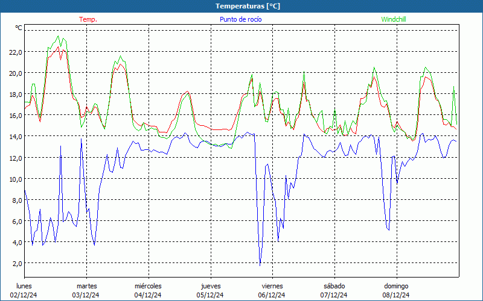
Task: Click the date label 02/12/24
Action: coord(24,295)
